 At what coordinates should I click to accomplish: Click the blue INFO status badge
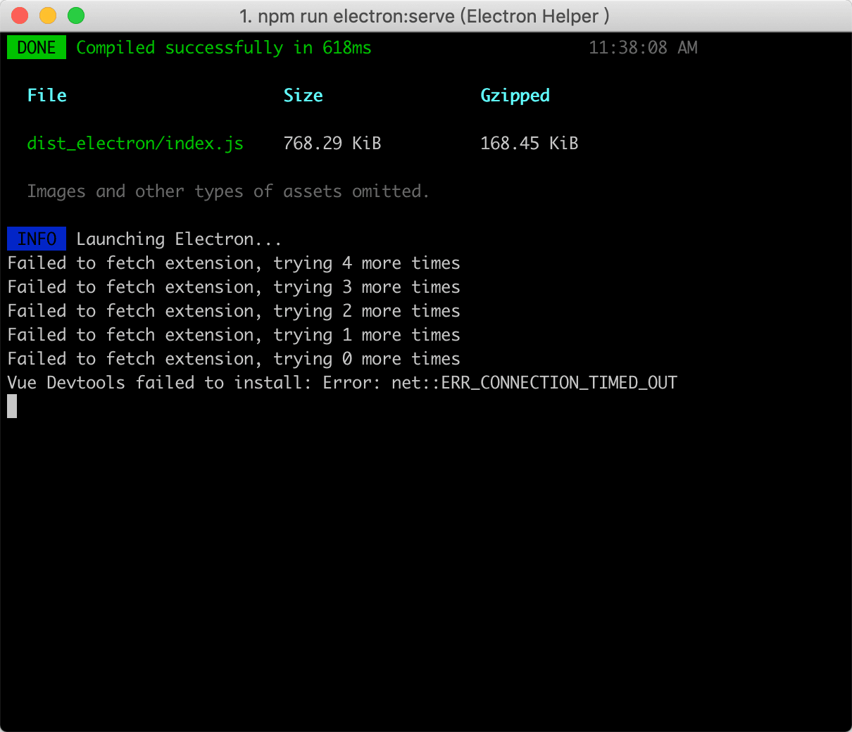[37, 239]
